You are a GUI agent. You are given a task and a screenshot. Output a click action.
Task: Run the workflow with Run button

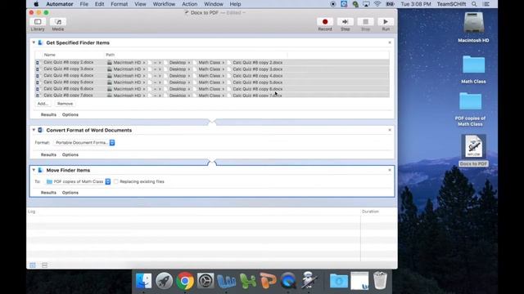point(386,22)
